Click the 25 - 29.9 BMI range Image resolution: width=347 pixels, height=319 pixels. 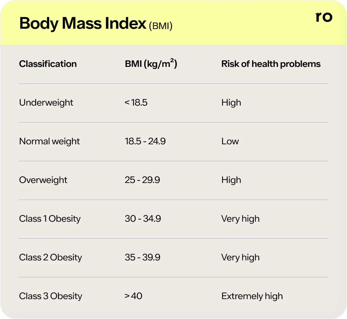[142, 180]
